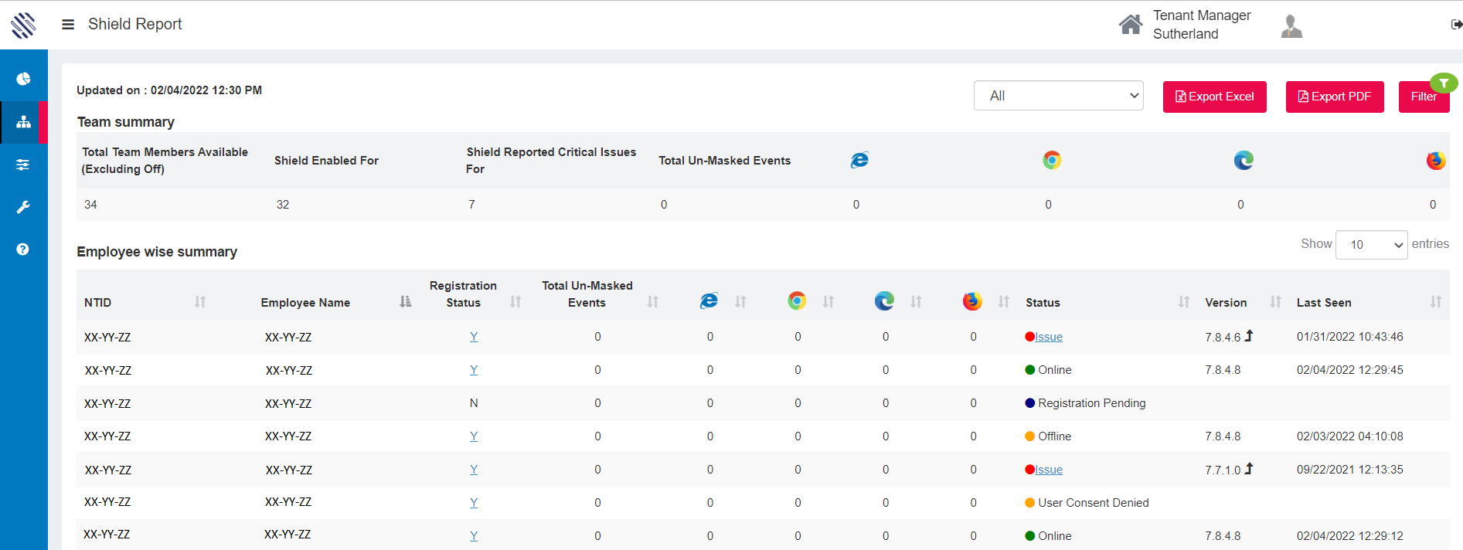Open the hamburger menu next to Shield Report
The height and width of the screenshot is (550, 1463).
(x=68, y=25)
